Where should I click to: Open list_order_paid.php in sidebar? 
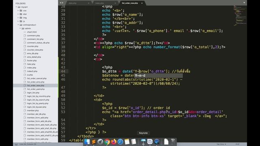pyautogui.click(x=36, y=89)
